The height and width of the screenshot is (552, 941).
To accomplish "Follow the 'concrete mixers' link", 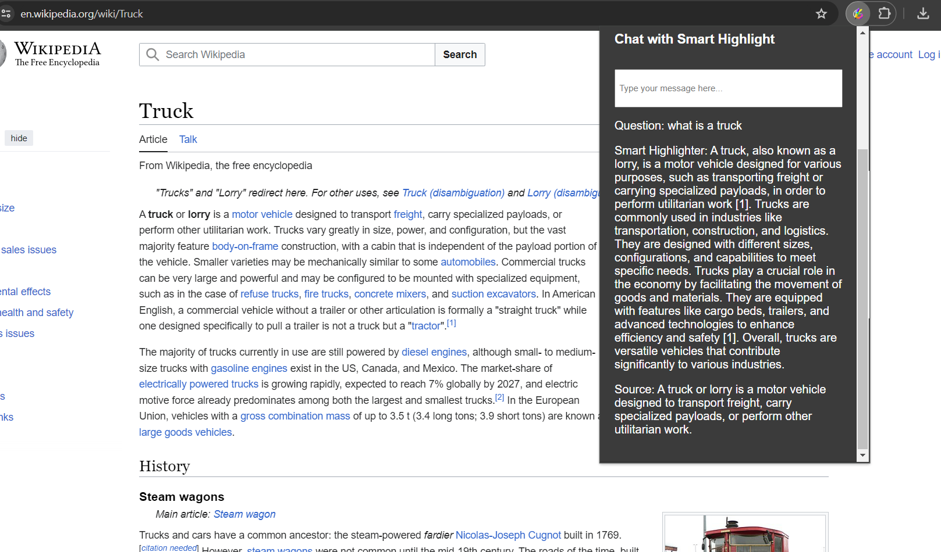I will pyautogui.click(x=390, y=294).
